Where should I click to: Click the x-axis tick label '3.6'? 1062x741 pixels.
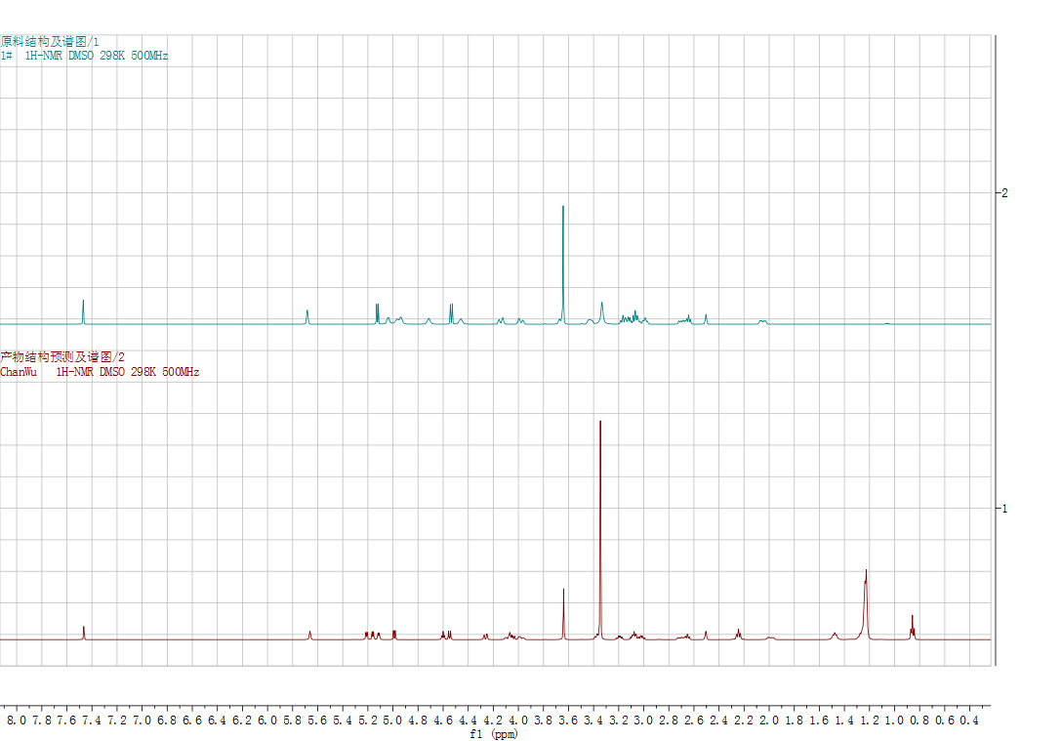point(568,720)
